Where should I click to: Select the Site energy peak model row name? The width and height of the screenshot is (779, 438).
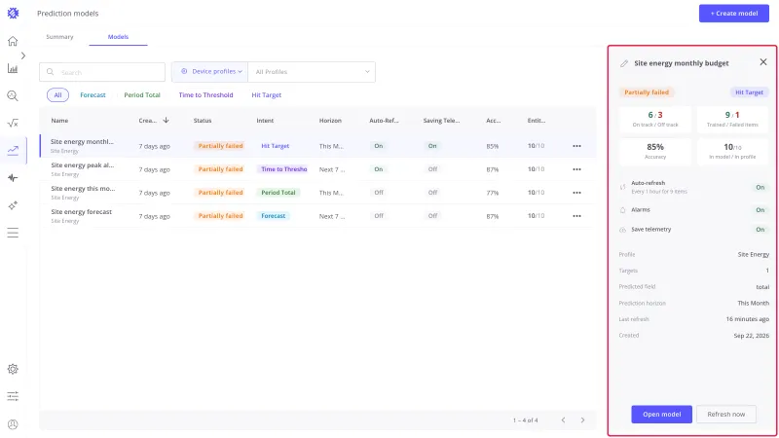click(x=83, y=165)
